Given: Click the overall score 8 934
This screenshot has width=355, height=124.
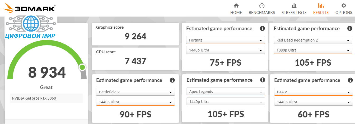Looking at the screenshot, I should coord(47,73).
